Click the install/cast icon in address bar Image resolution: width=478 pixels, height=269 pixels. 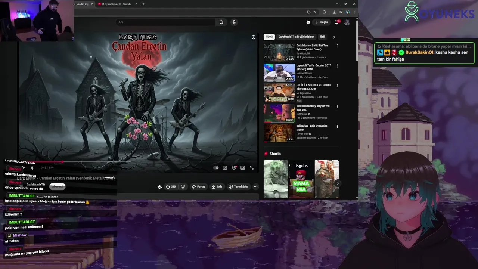(308, 12)
